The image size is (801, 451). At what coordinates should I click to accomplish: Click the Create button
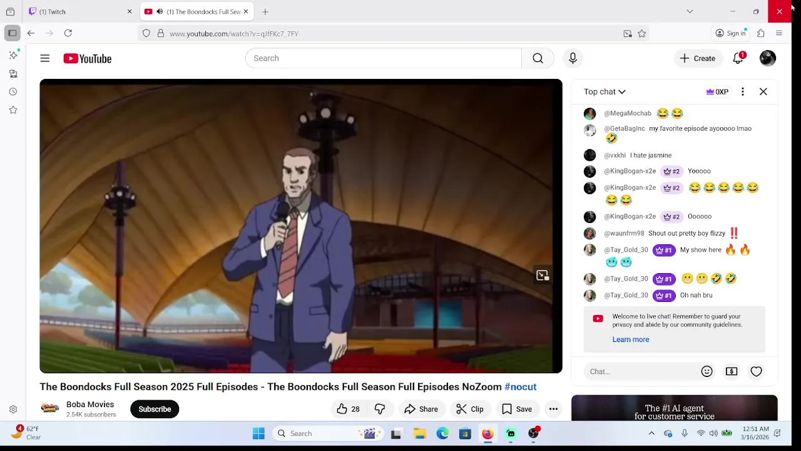698,58
